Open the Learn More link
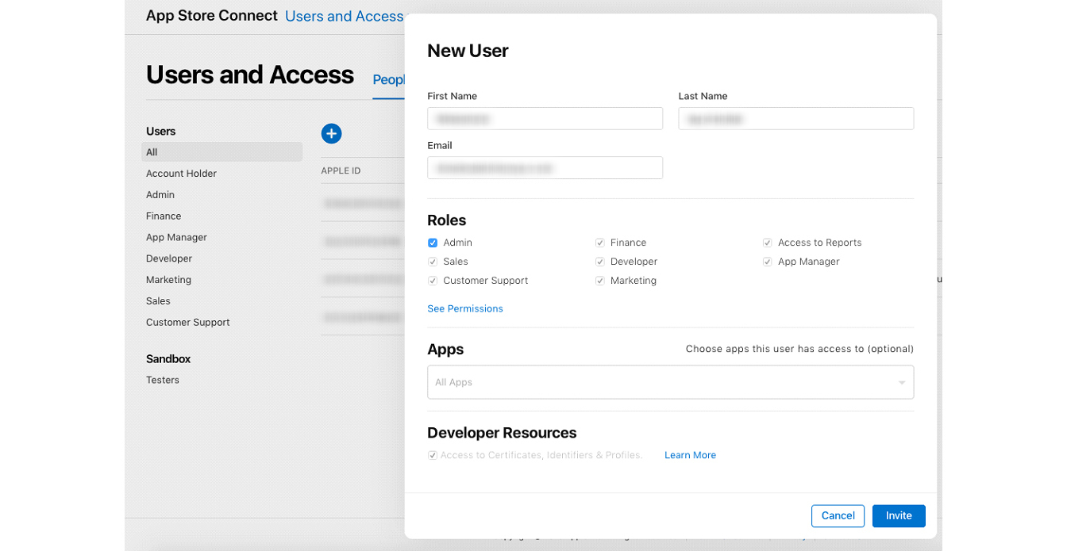 coord(690,455)
